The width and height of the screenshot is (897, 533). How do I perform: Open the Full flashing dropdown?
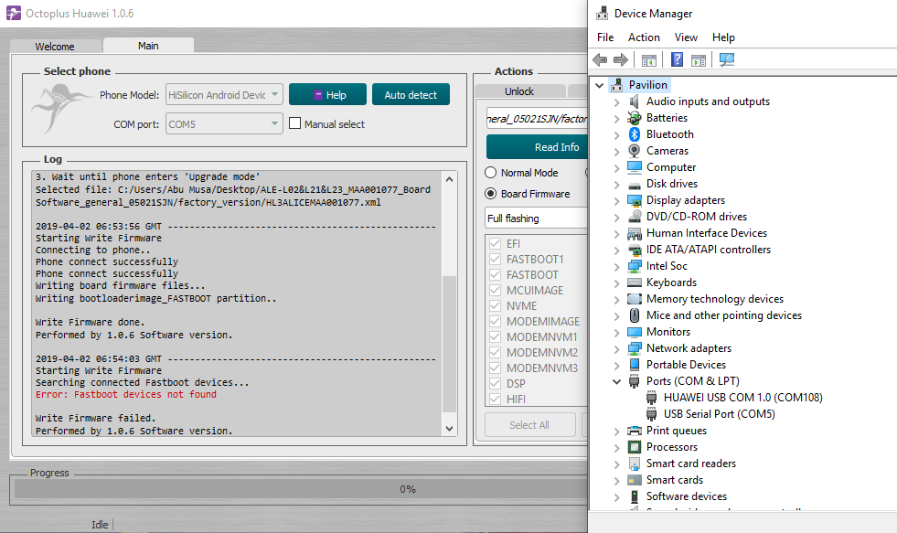tap(537, 219)
